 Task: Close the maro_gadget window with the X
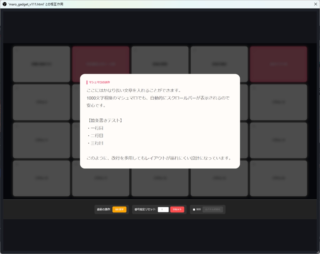click(315, 4)
